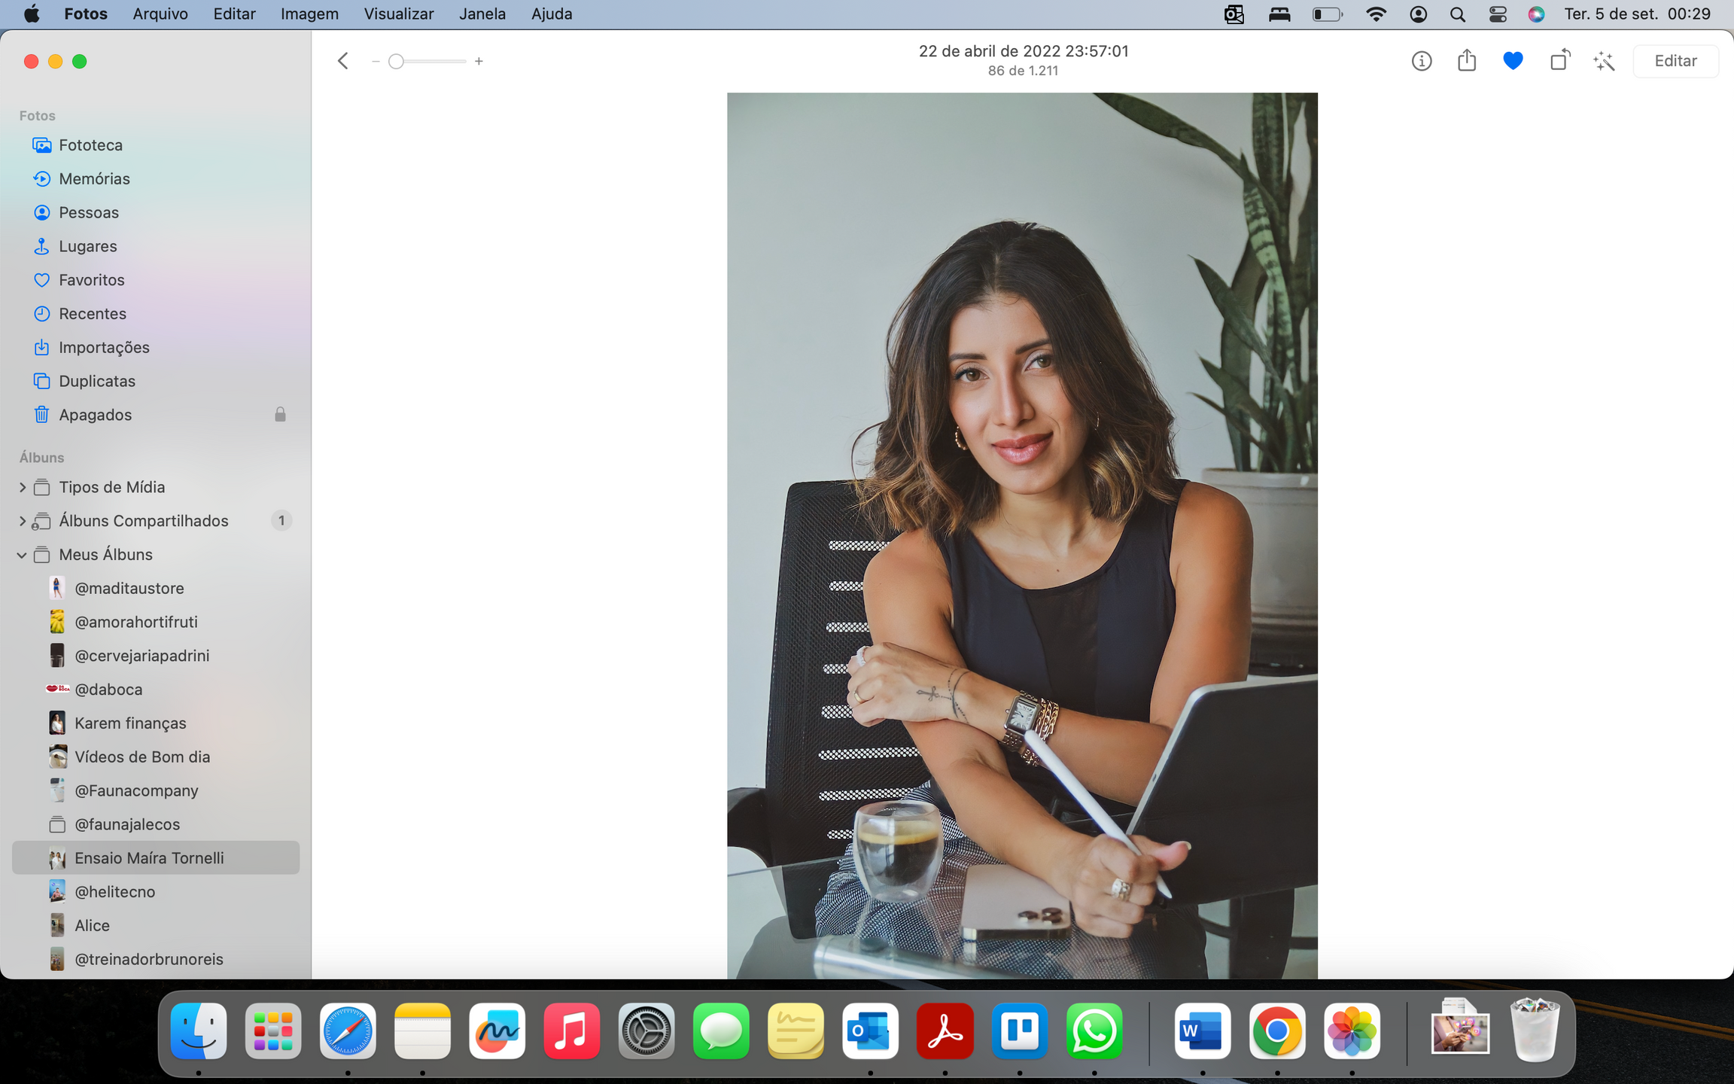Collapse Meus Álbuns folder

[x=22, y=555]
